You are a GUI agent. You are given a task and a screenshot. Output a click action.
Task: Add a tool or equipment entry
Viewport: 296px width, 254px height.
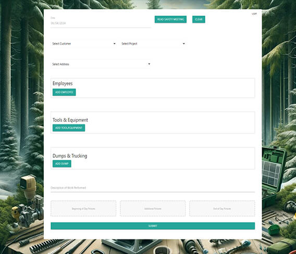pos(69,128)
